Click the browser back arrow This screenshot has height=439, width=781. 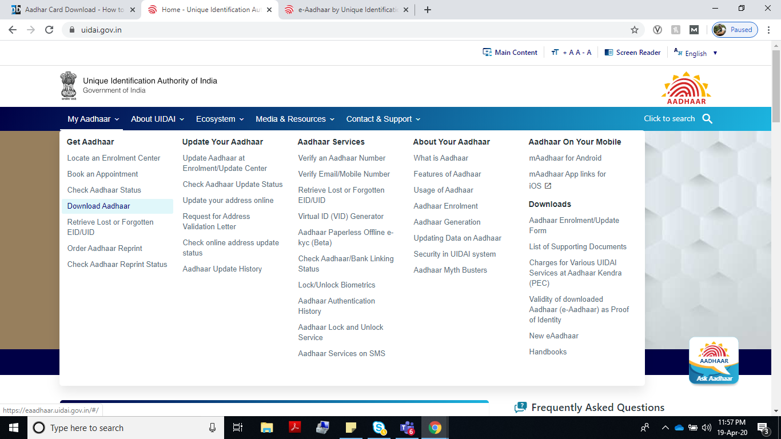13,30
